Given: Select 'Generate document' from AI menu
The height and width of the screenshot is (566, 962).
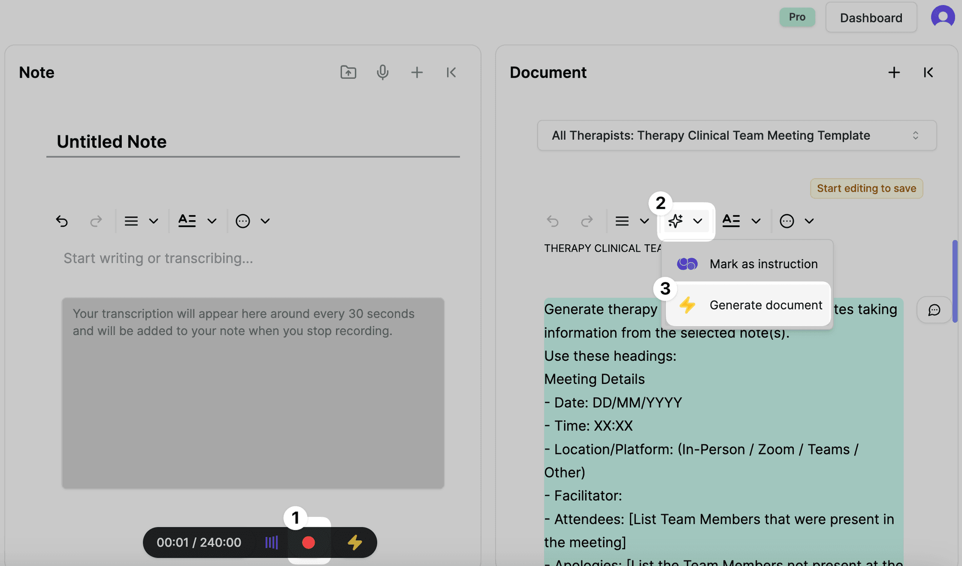Looking at the screenshot, I should 767,305.
